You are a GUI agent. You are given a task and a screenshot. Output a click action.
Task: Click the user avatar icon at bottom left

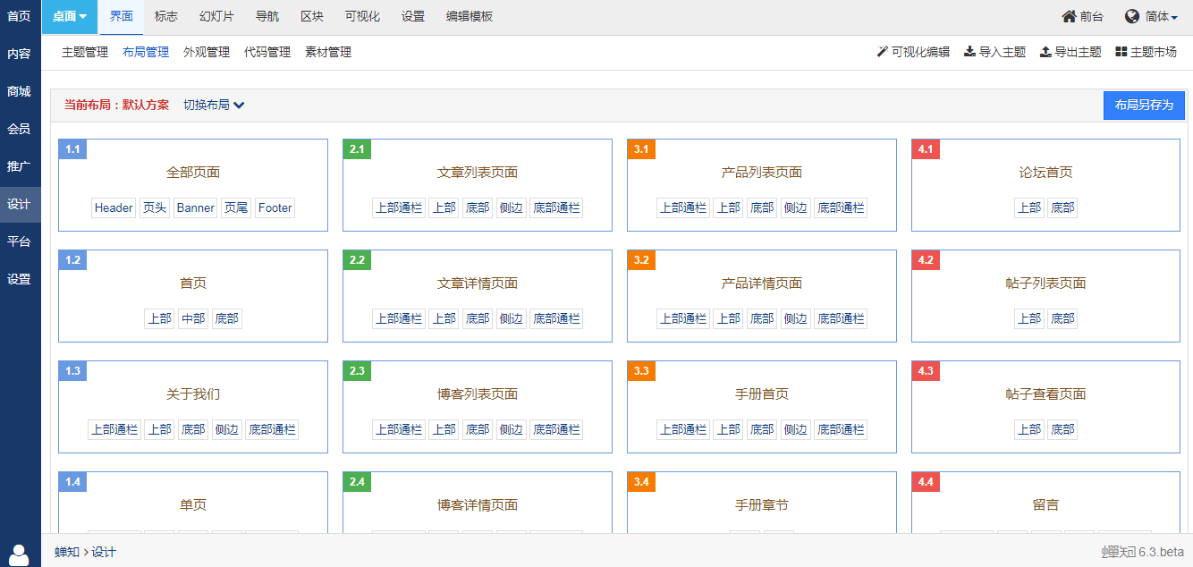[19, 552]
